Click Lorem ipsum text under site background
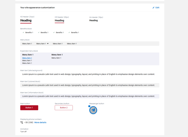The image size is (188, 137). [89, 74]
